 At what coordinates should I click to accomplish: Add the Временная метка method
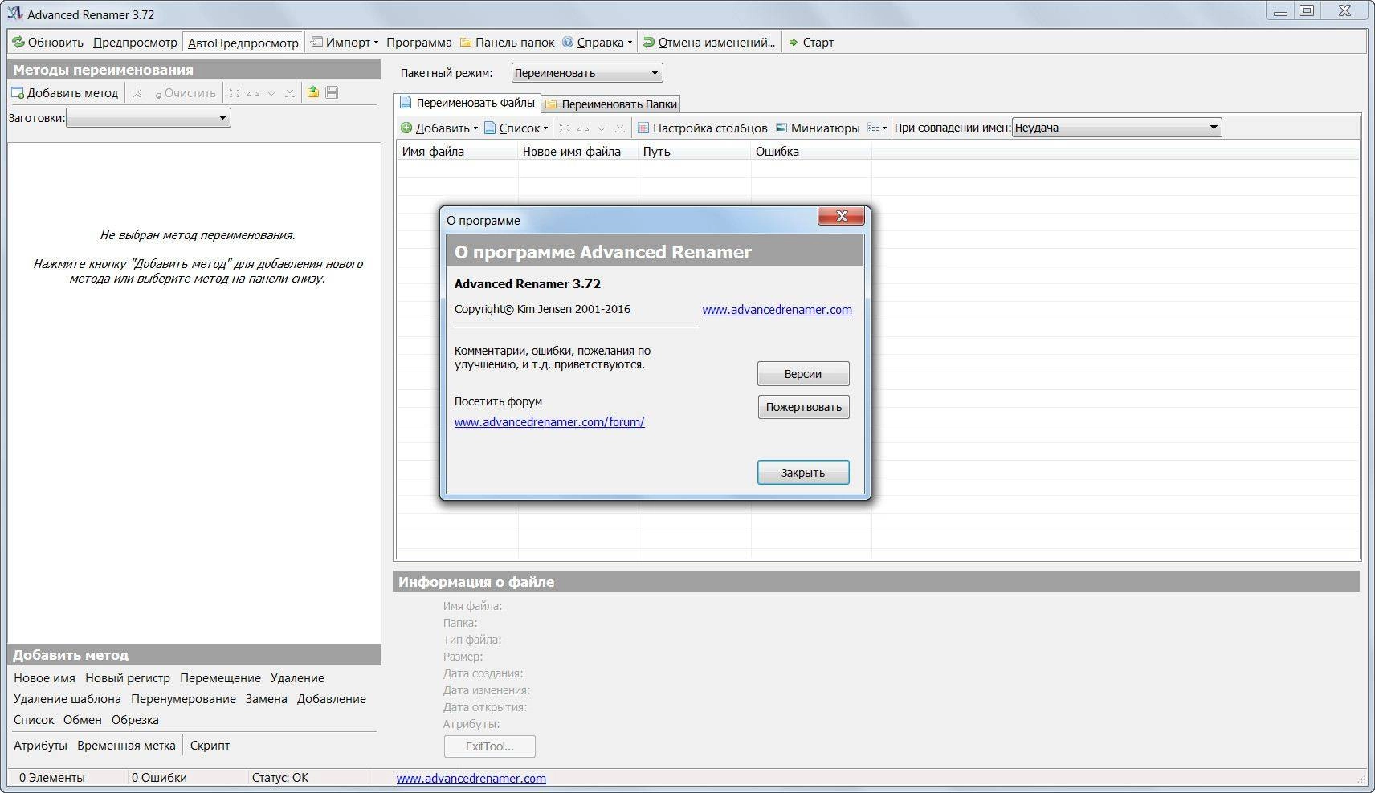[126, 746]
